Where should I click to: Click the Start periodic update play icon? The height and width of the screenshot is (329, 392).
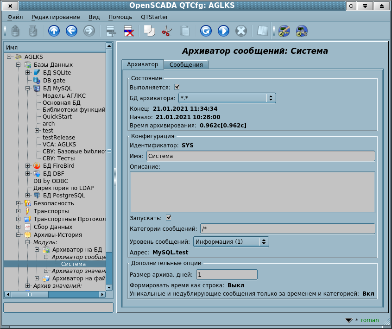pyautogui.click(x=223, y=31)
